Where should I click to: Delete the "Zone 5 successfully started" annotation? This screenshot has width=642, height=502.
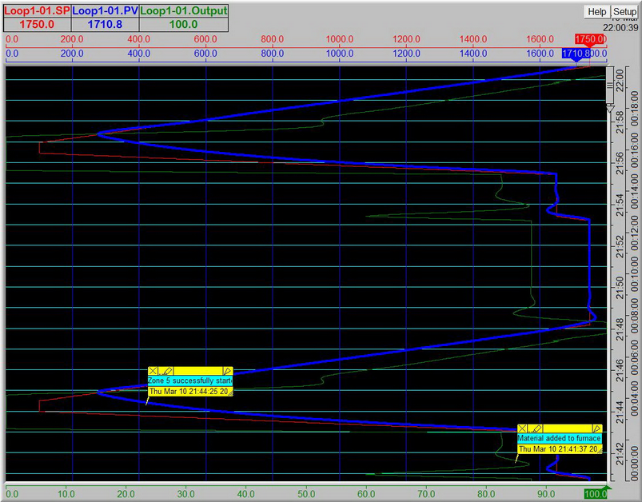(x=153, y=371)
